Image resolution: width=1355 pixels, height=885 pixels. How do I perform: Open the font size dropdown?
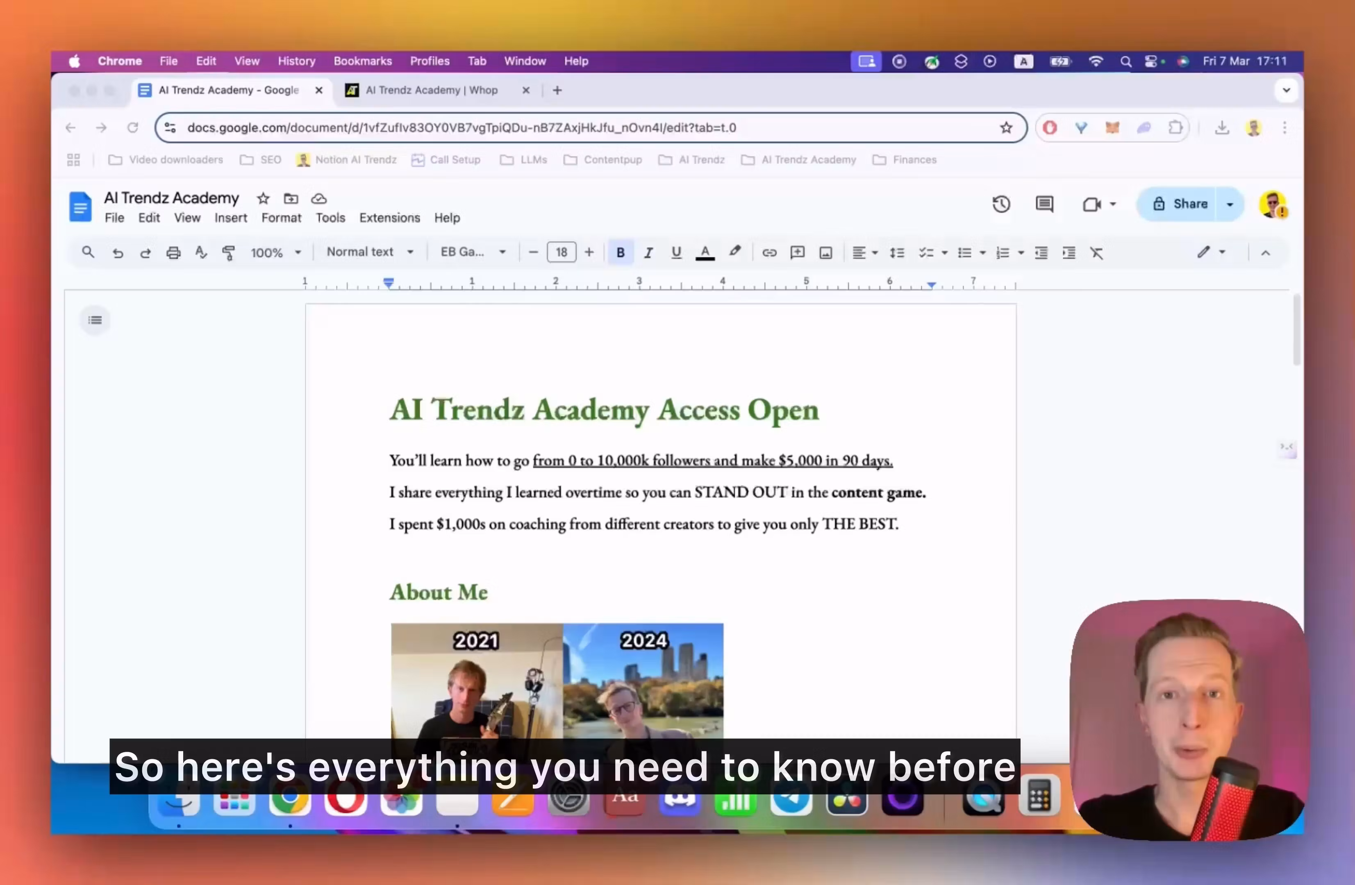pos(562,252)
